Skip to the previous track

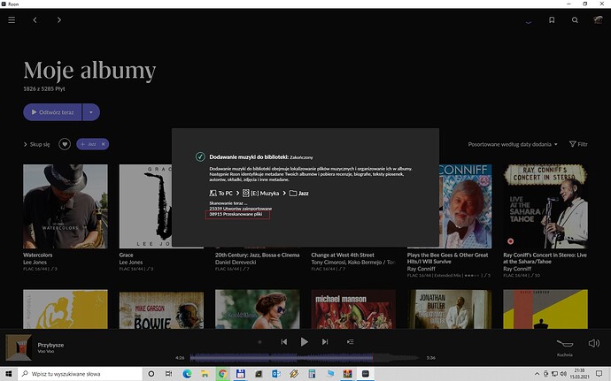coord(284,342)
